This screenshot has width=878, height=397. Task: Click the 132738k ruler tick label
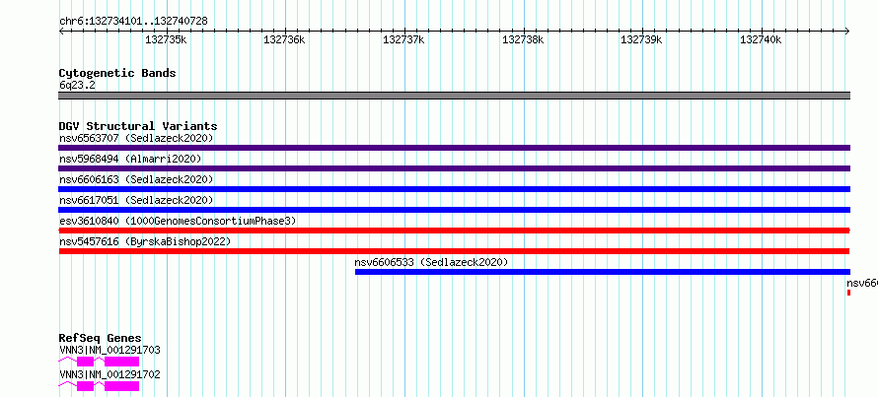[x=523, y=39]
